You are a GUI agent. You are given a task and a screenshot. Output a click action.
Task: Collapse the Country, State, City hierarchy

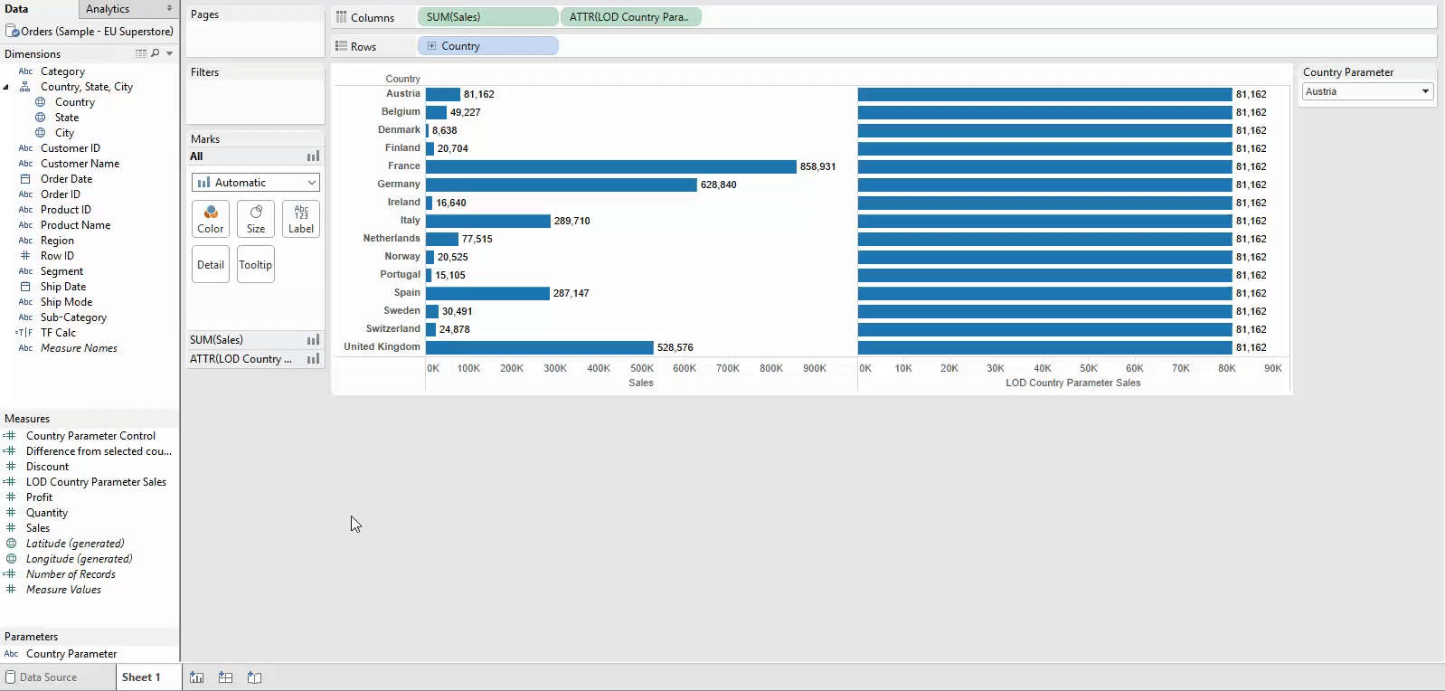7,87
